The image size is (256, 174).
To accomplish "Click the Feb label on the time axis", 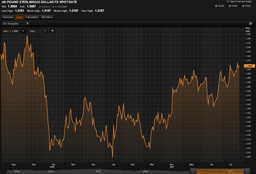I will [x=133, y=164].
